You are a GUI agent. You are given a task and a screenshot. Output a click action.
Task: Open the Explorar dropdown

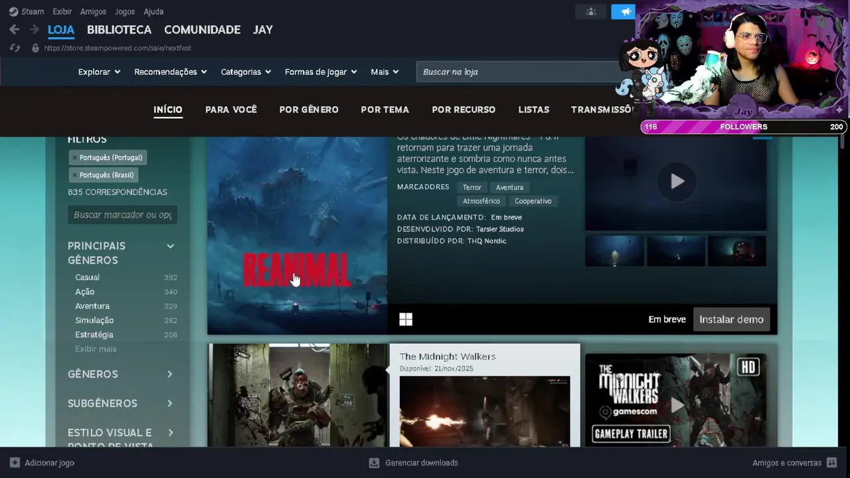99,72
